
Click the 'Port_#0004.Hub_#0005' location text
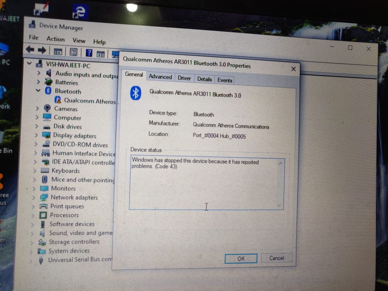[219, 136]
